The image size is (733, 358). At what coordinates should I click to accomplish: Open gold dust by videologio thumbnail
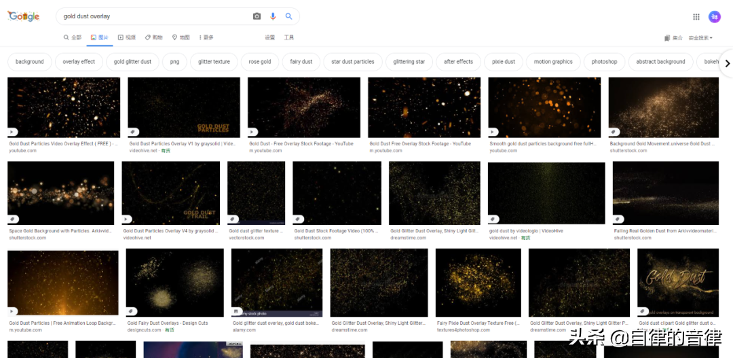pos(546,194)
